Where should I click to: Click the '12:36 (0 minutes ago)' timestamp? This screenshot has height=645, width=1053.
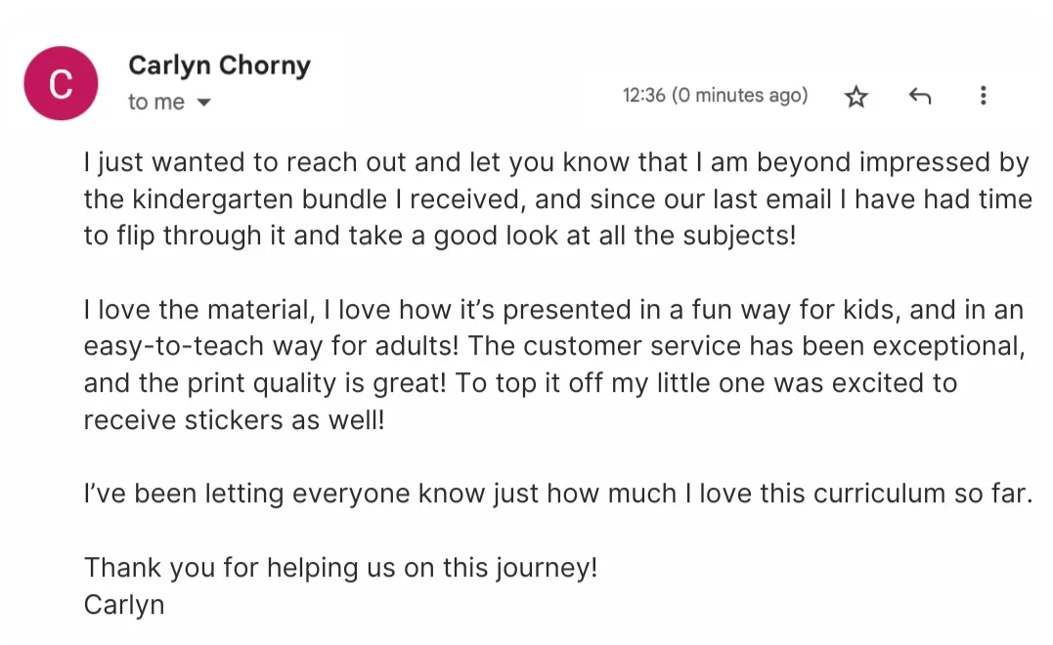pyautogui.click(x=715, y=96)
